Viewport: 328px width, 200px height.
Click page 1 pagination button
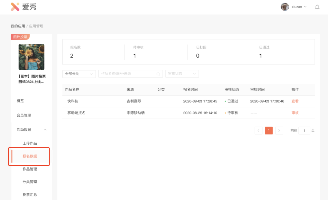pos(269,131)
